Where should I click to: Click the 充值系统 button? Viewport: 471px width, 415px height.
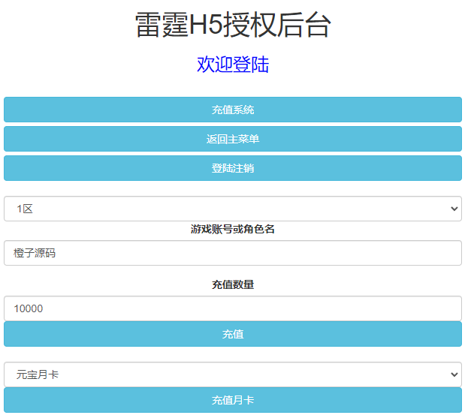click(x=233, y=110)
